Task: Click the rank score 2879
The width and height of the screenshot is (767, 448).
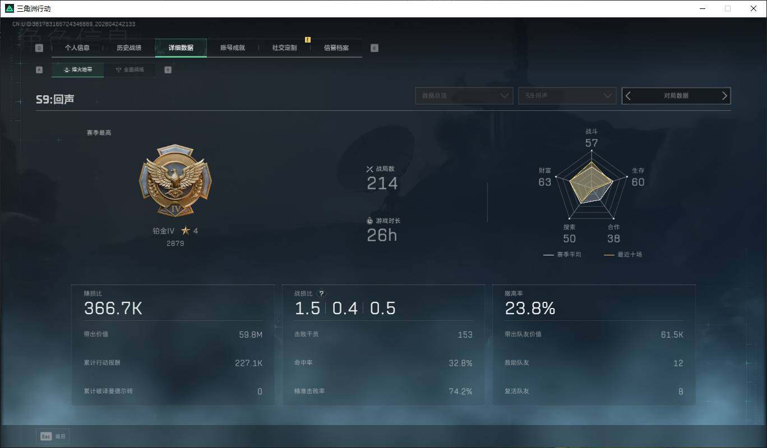Action: [x=175, y=244]
